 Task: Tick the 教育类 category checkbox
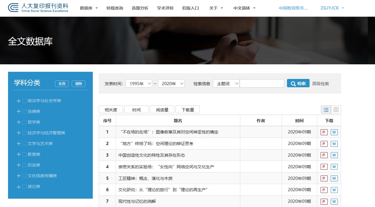(24, 155)
